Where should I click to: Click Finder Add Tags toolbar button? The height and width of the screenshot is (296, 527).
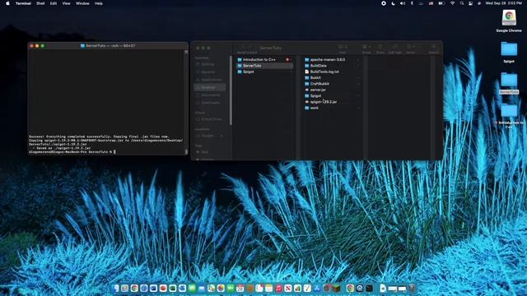pyautogui.click(x=395, y=47)
